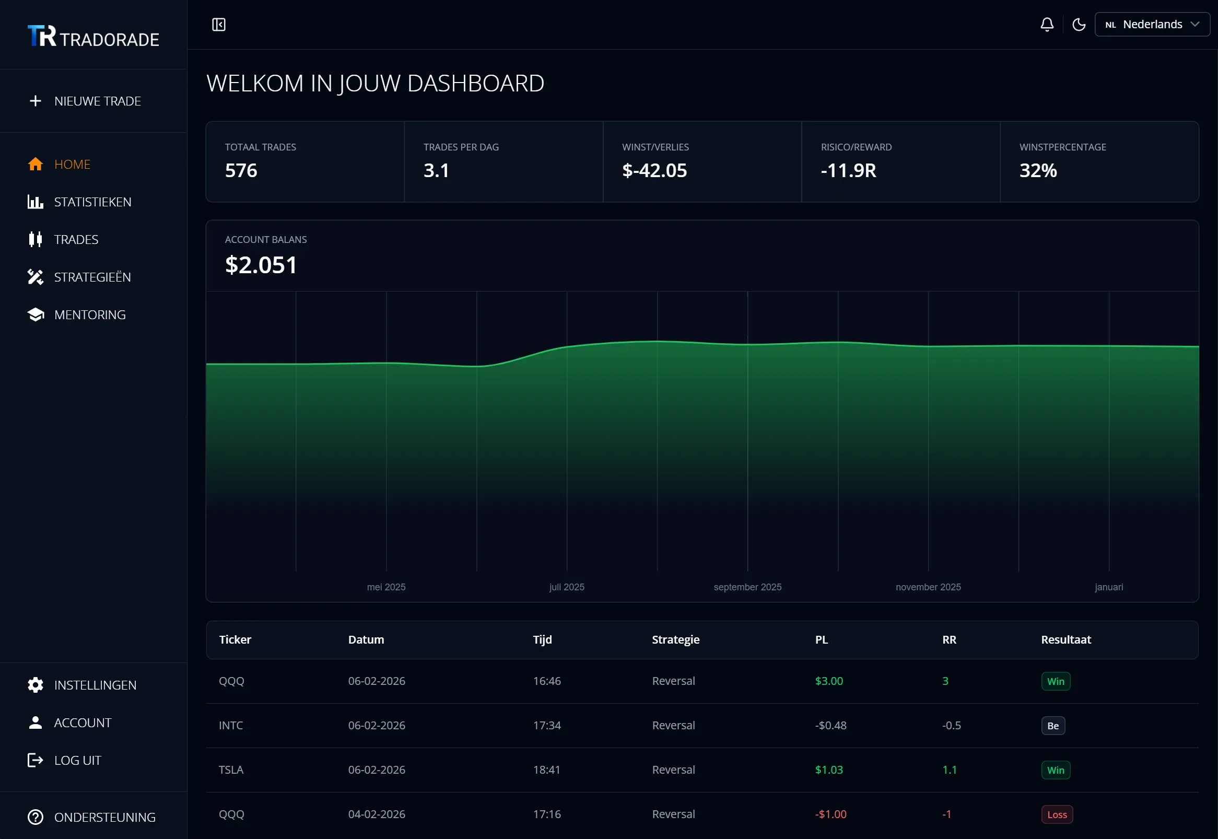Open Statistieken via the bar chart icon
The image size is (1218, 839).
coord(34,201)
